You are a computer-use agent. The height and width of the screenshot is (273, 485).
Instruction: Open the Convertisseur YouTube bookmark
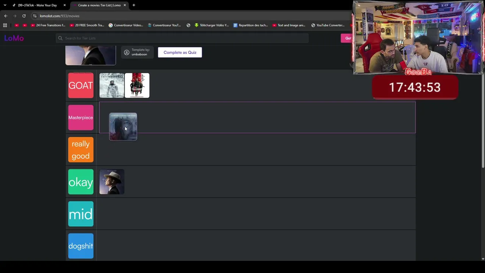(164, 25)
